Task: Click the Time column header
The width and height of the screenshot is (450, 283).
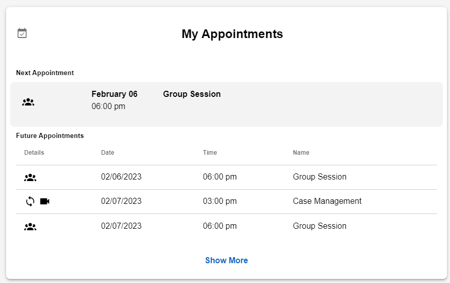Action: coord(210,153)
